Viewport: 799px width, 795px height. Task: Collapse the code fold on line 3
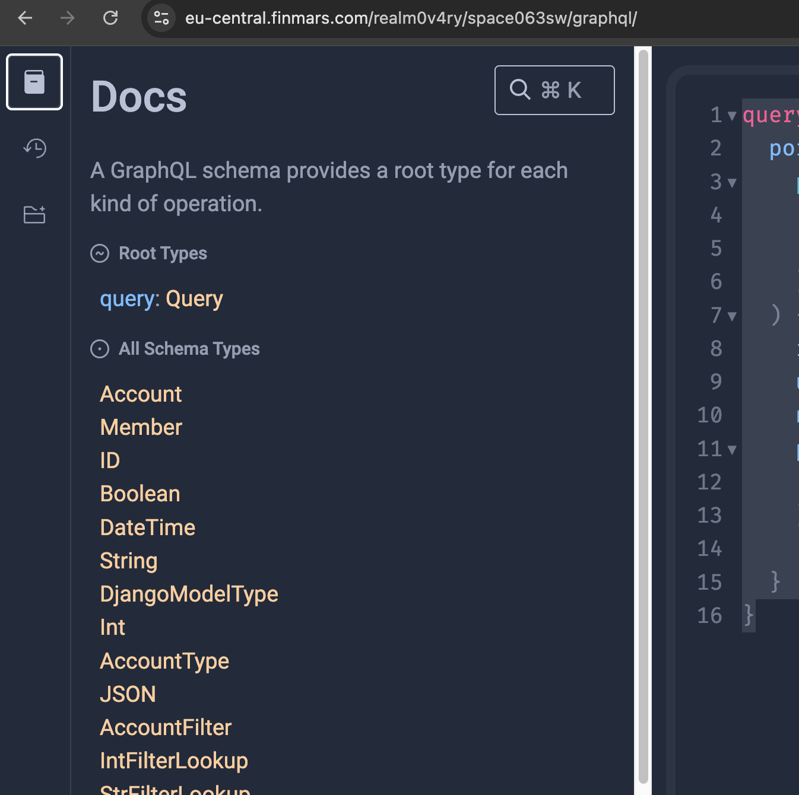(731, 183)
